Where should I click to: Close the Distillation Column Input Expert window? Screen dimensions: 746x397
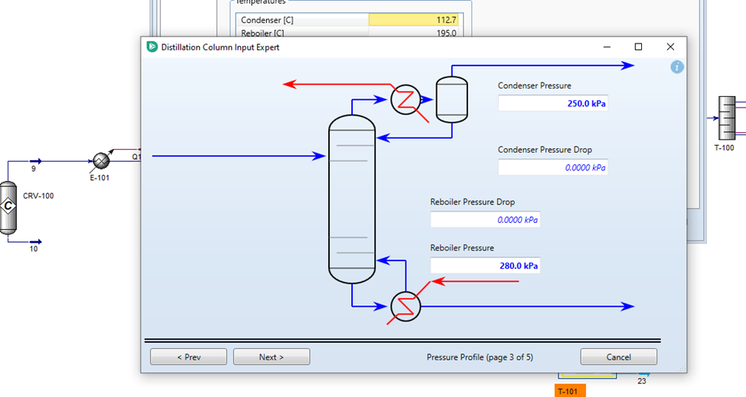point(670,47)
